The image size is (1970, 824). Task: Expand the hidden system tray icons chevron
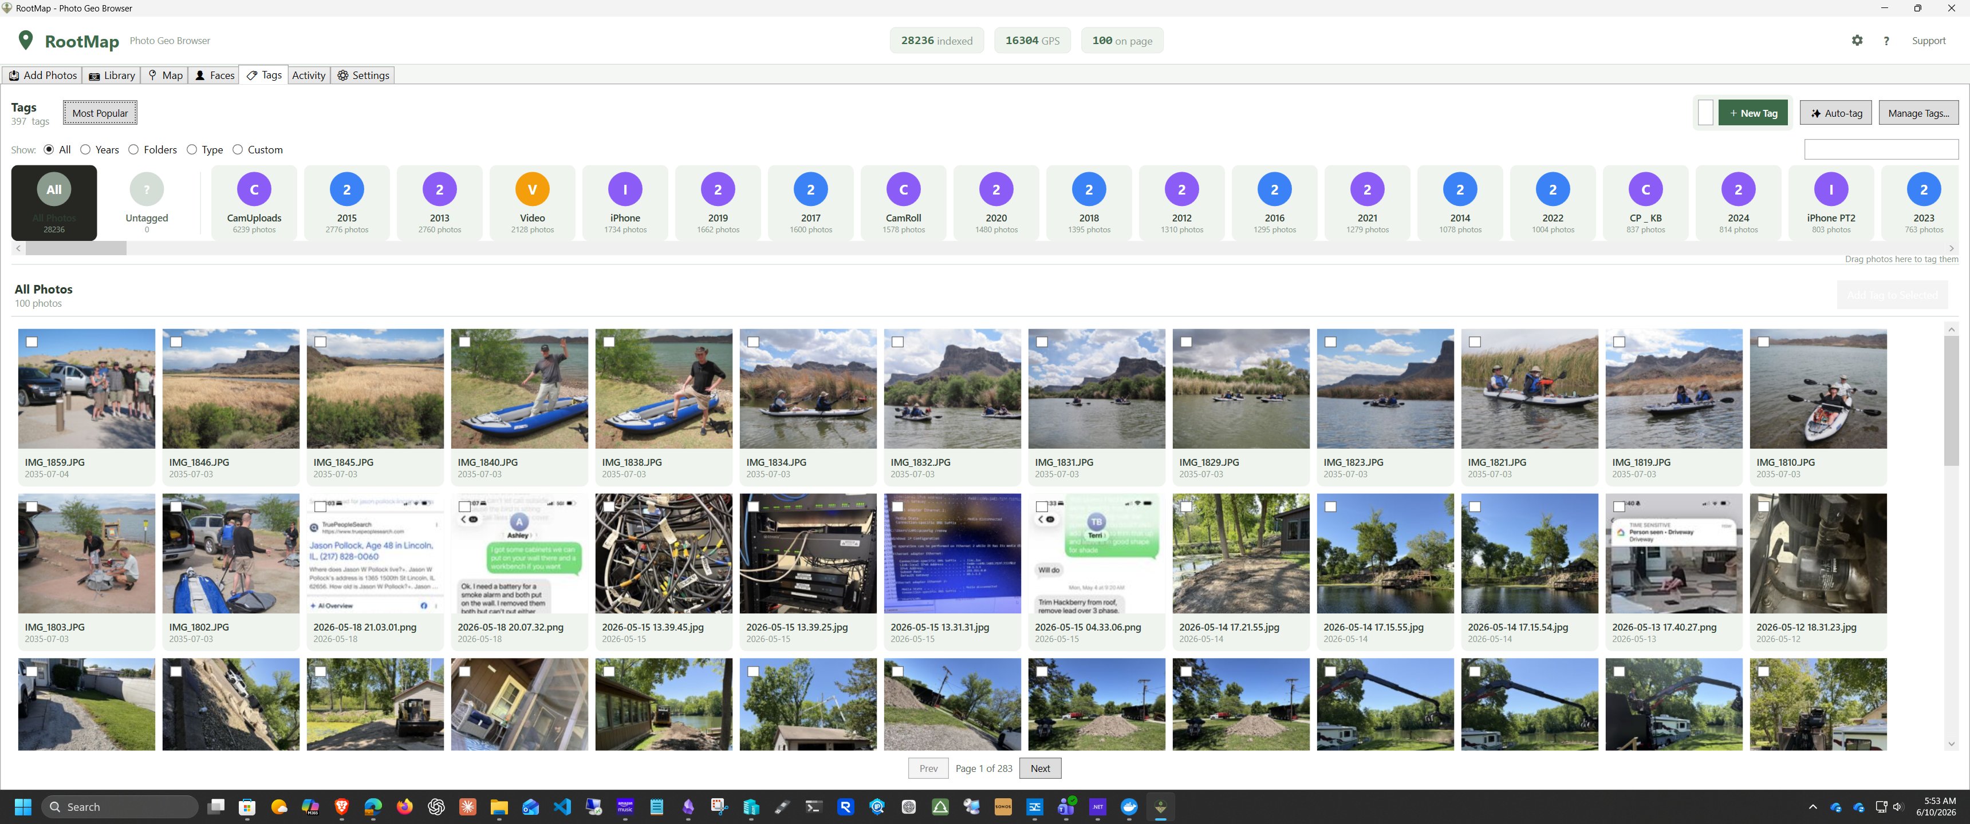click(1813, 806)
